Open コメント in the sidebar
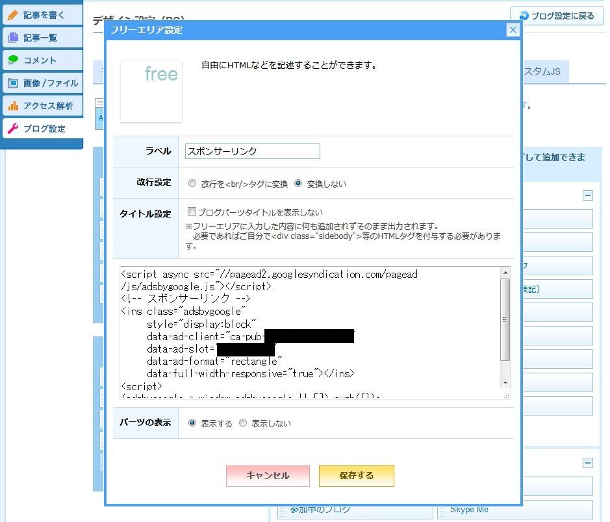610x522 pixels. [42, 60]
